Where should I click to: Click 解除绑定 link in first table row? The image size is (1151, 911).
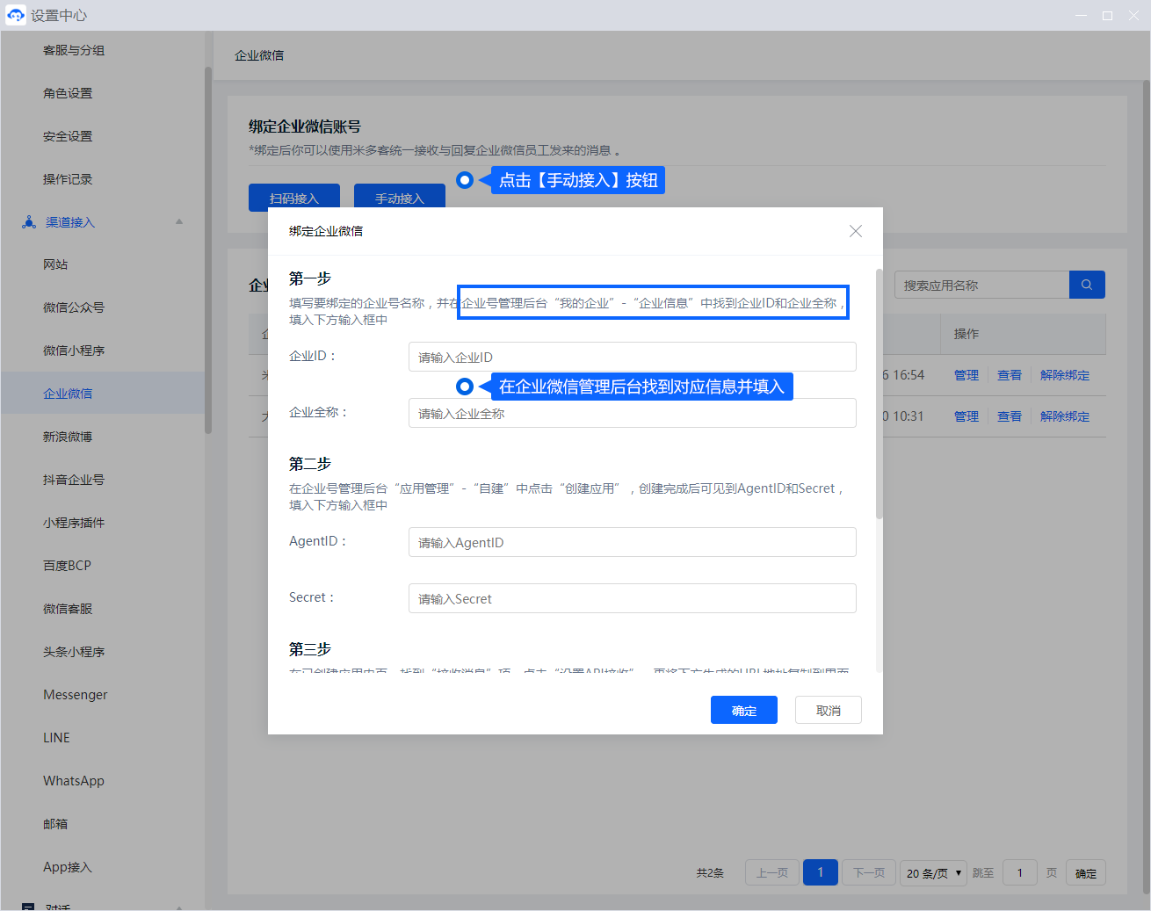[x=1064, y=375]
